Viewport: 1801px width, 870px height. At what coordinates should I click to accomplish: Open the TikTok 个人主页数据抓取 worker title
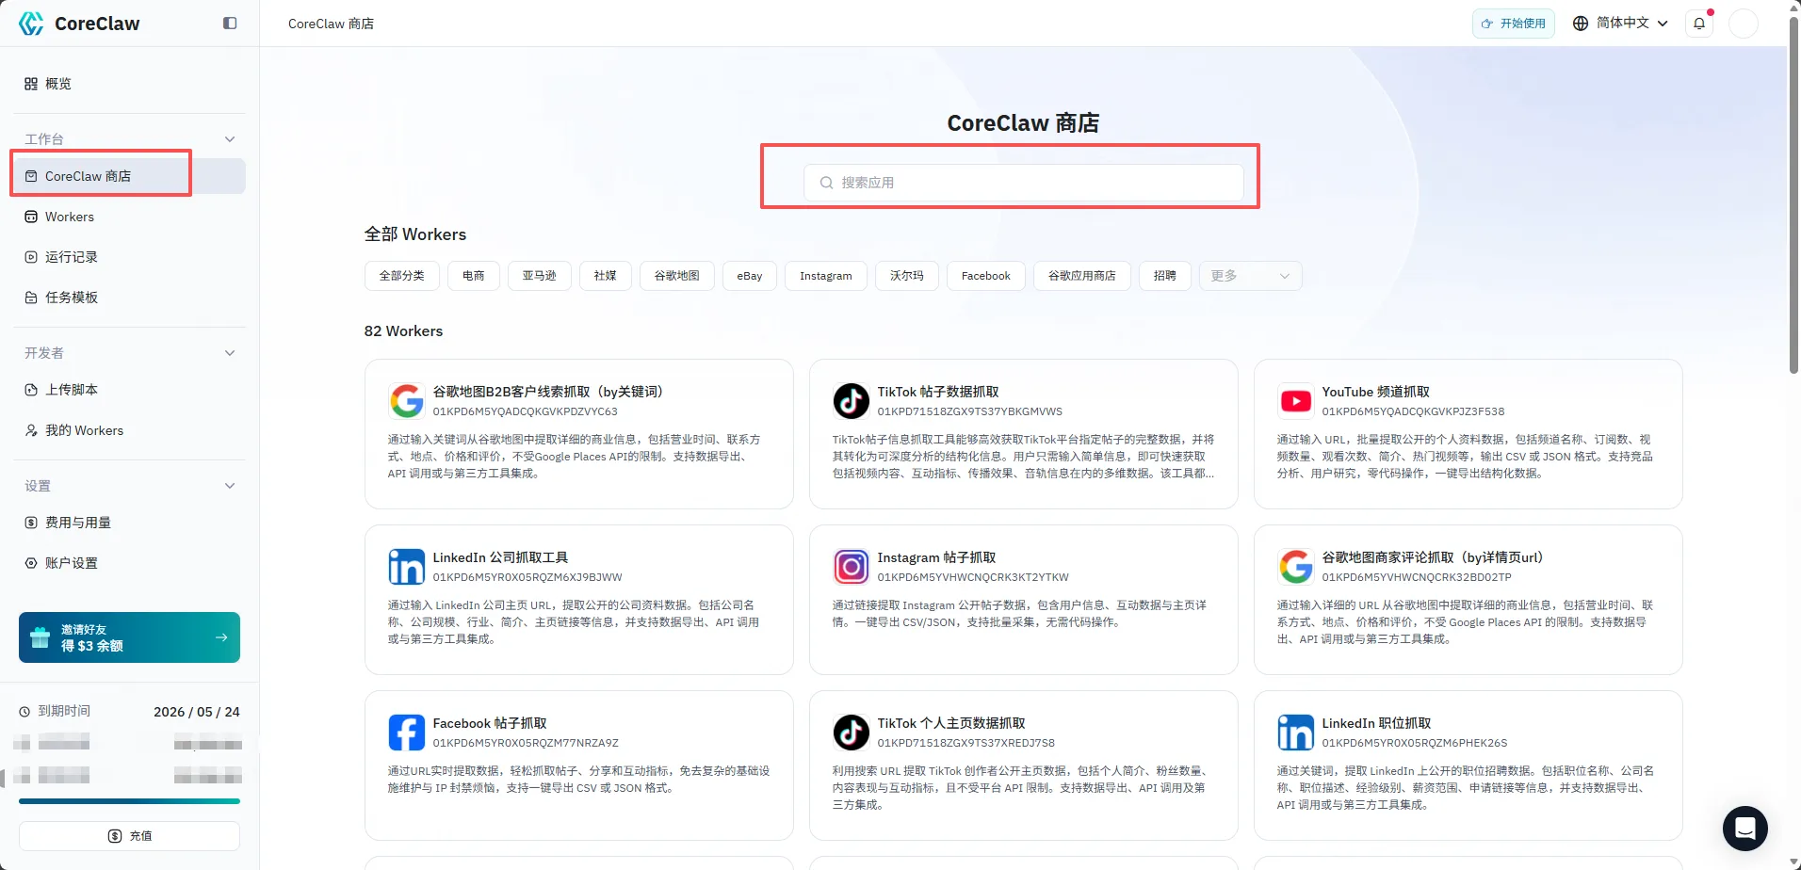(951, 723)
